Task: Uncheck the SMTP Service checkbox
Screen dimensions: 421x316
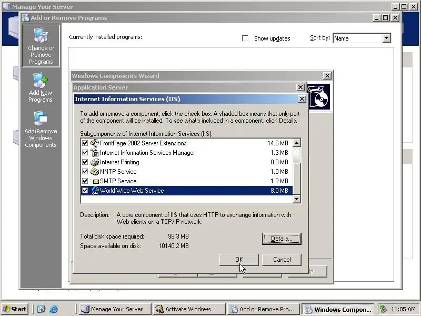Action: pyautogui.click(x=85, y=181)
